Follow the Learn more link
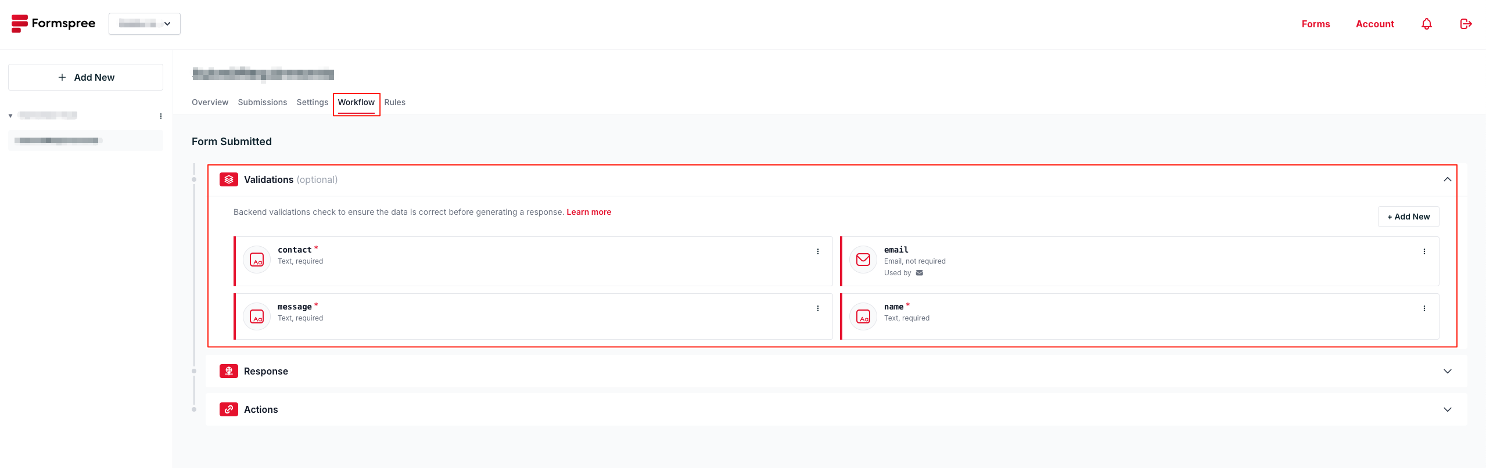The image size is (1486, 468). coord(588,212)
